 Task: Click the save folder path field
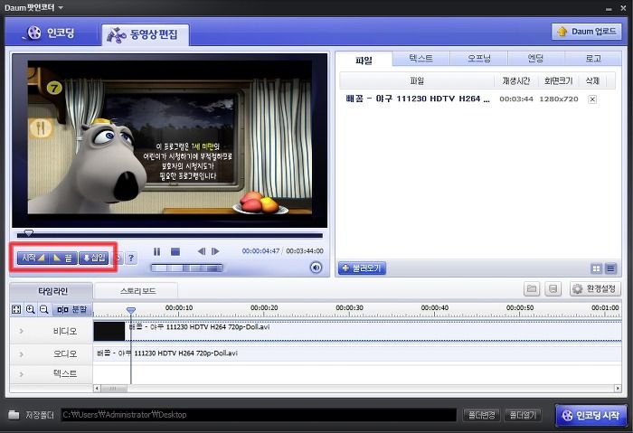click(x=259, y=415)
